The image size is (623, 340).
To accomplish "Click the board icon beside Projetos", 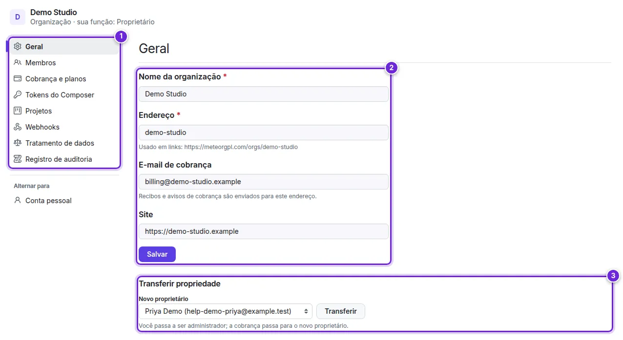I will [x=18, y=111].
